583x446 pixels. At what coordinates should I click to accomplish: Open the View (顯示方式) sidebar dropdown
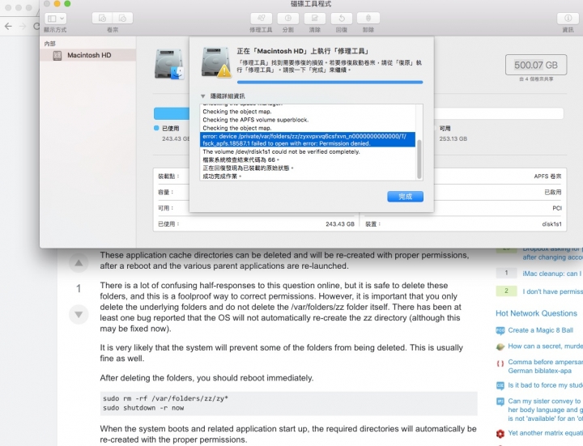coord(55,18)
